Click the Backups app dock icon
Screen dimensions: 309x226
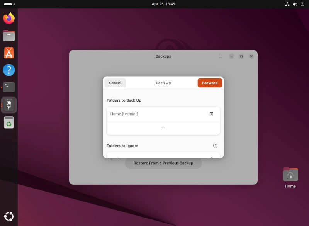click(9, 105)
